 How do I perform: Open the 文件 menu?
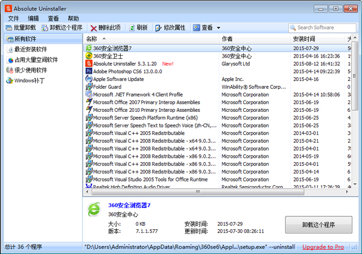(x=13, y=18)
